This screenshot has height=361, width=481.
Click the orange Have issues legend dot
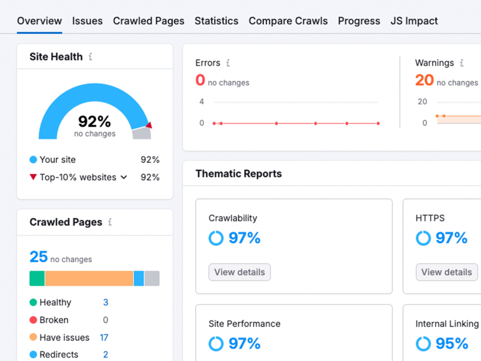tap(33, 337)
